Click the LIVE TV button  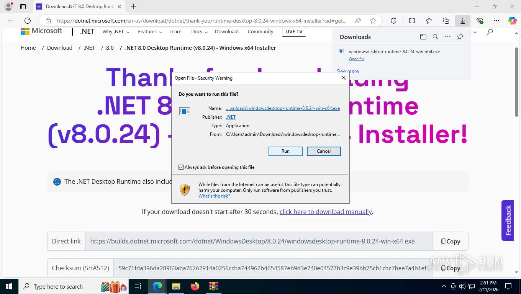[x=294, y=32]
